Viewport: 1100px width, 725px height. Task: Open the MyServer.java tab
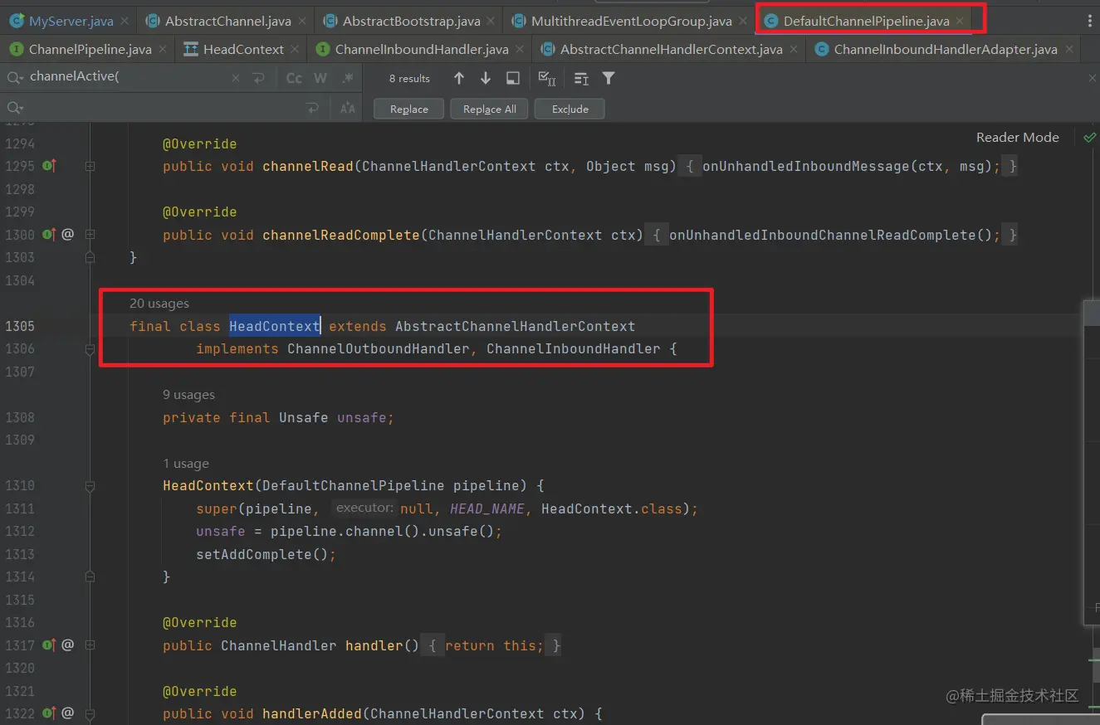pos(70,21)
